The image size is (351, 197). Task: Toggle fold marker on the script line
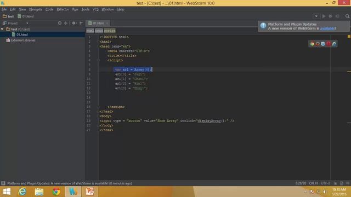tap(98, 60)
